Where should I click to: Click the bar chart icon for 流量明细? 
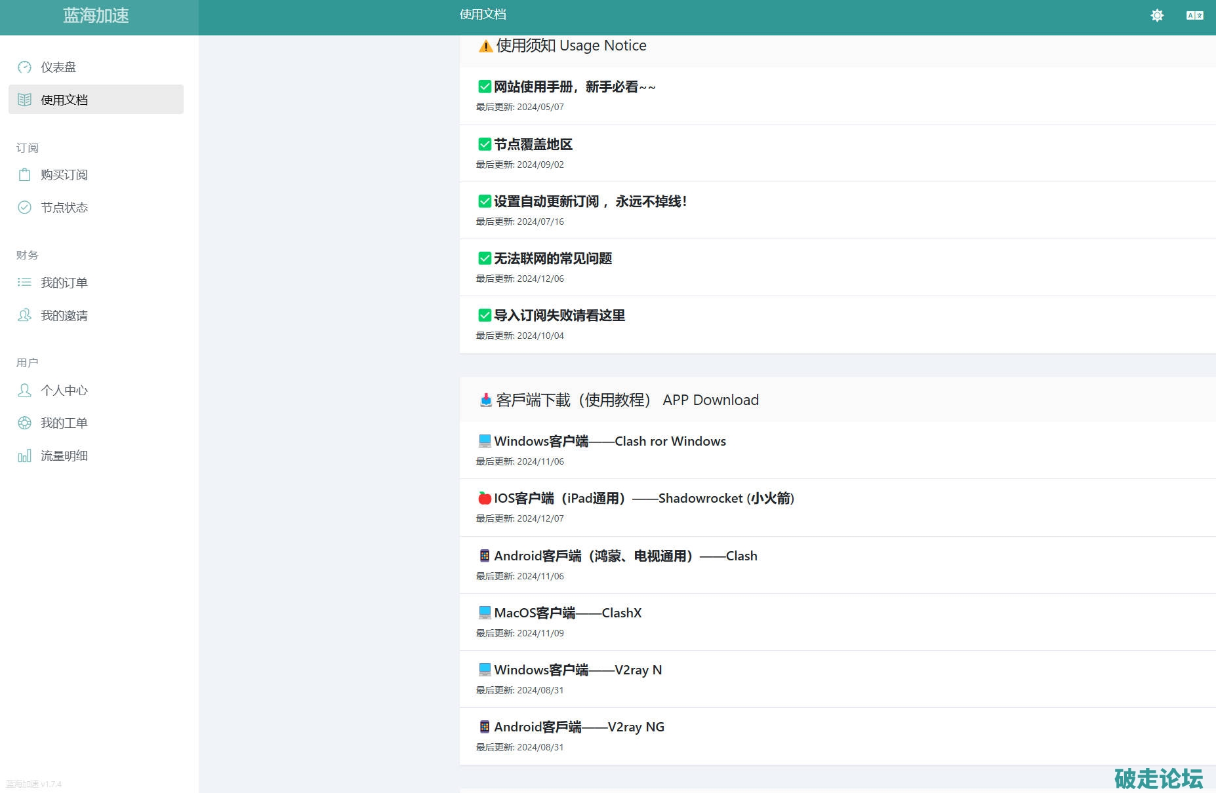click(24, 455)
